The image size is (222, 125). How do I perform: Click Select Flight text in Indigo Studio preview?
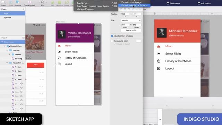tap(173, 54)
